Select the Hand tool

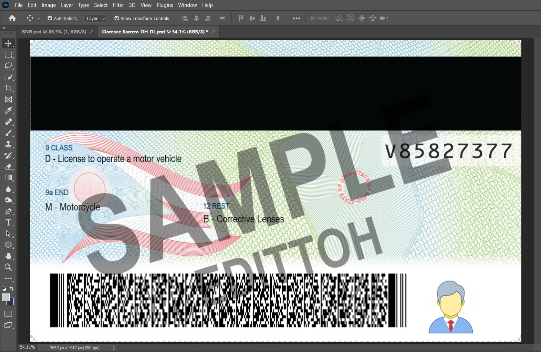click(x=8, y=256)
